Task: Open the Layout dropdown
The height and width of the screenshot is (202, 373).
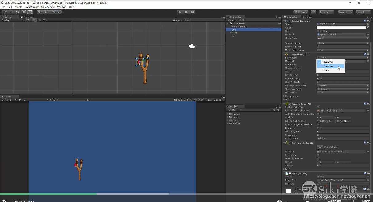Action: click(363, 12)
